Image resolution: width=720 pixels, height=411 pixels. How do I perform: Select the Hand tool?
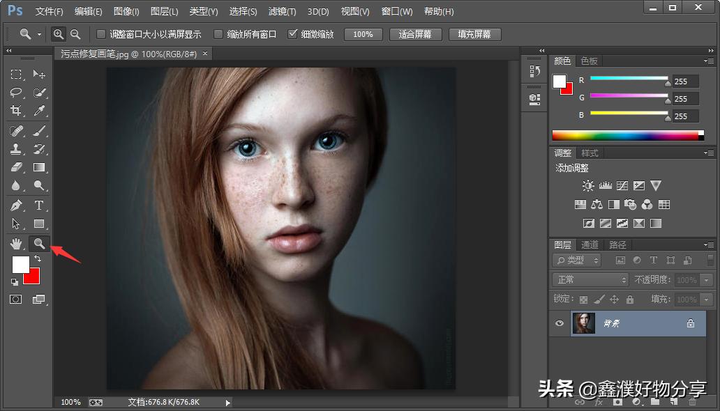tap(16, 243)
